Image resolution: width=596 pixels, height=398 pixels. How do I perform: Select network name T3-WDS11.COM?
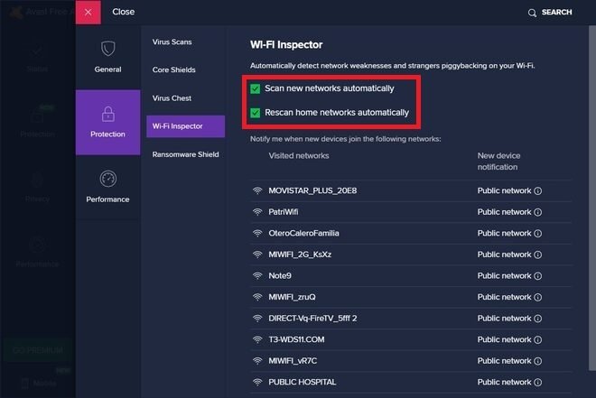296,339
